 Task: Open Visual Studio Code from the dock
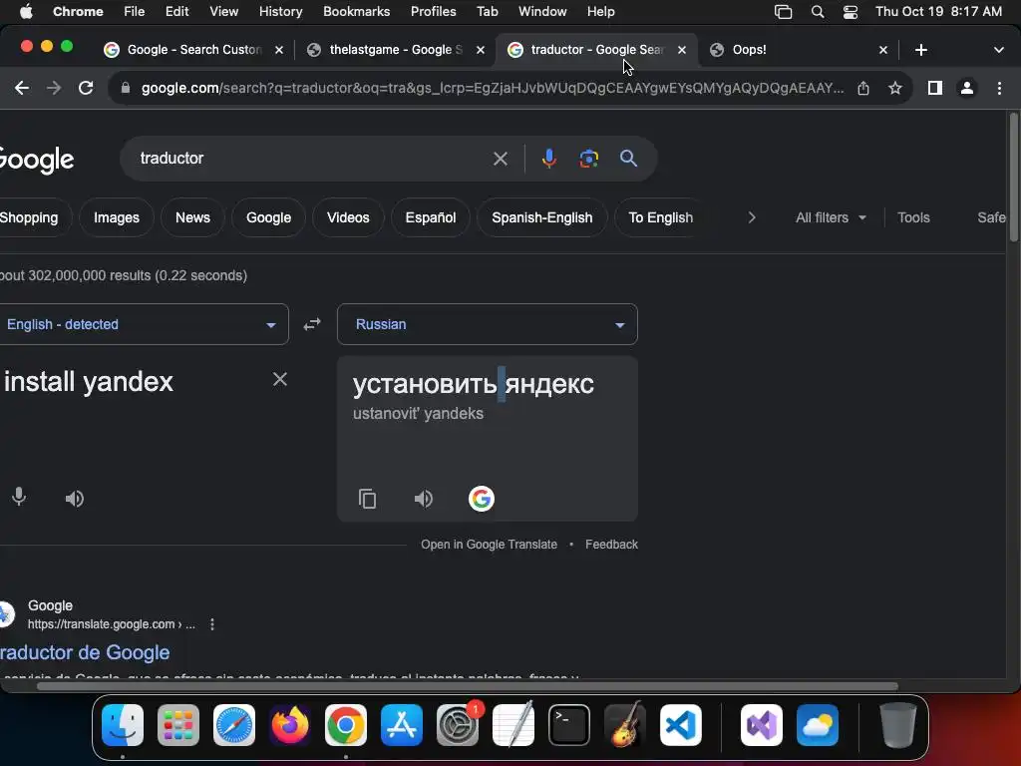point(680,725)
